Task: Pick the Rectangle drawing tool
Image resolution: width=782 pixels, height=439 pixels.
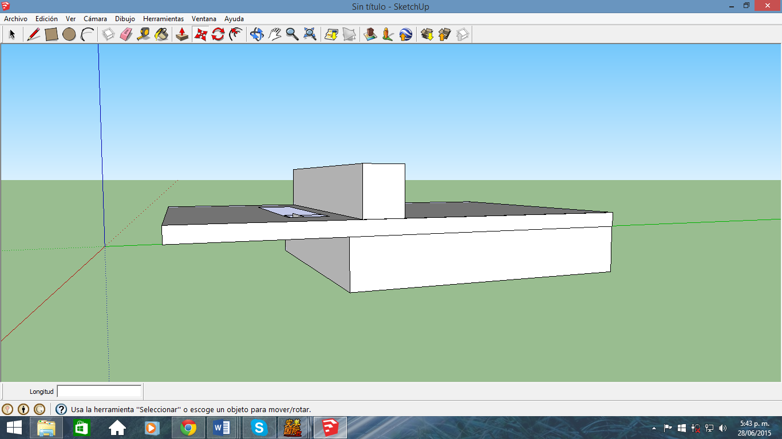Action: 52,34
